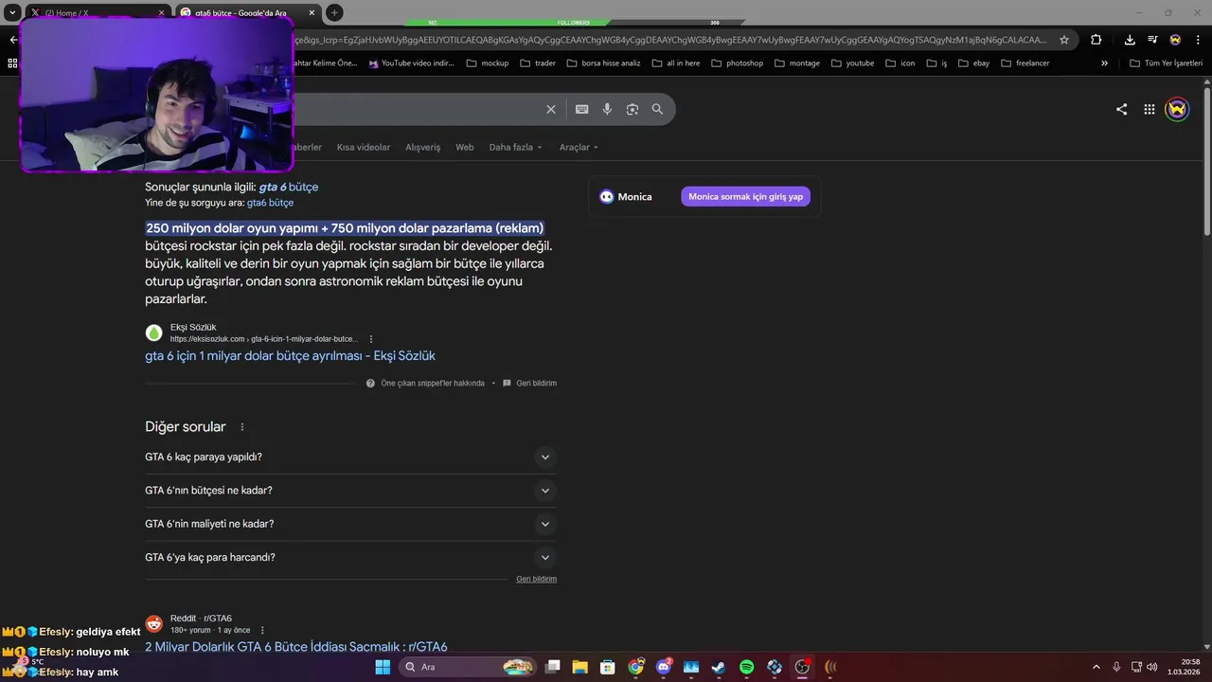Start voice search with microphone icon

coord(607,109)
